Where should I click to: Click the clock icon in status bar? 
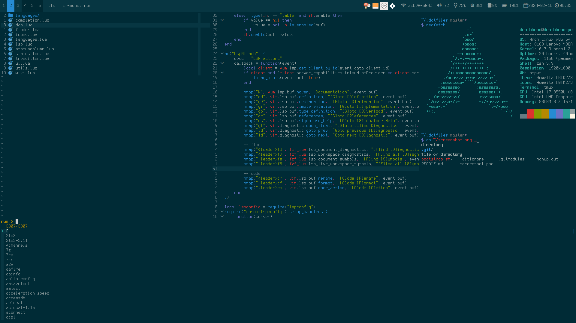[x=557, y=5]
